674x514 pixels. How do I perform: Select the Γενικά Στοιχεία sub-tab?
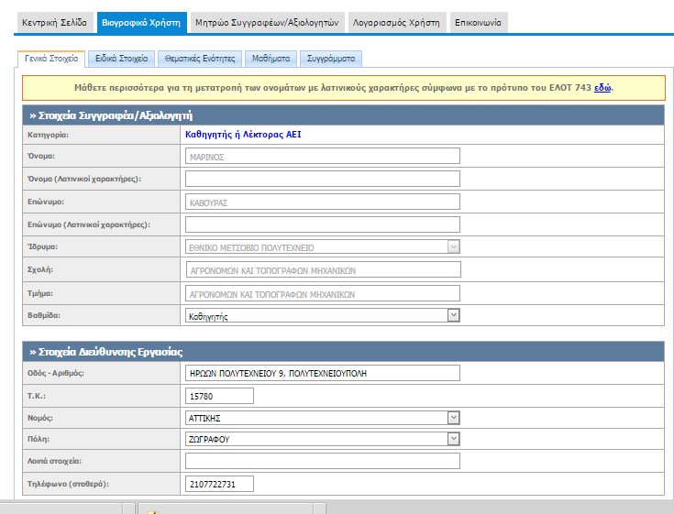[x=51, y=59]
